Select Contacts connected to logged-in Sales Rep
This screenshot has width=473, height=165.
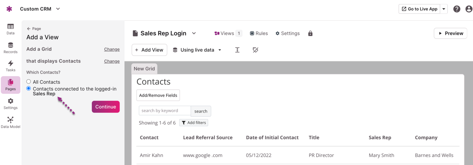coord(29,88)
